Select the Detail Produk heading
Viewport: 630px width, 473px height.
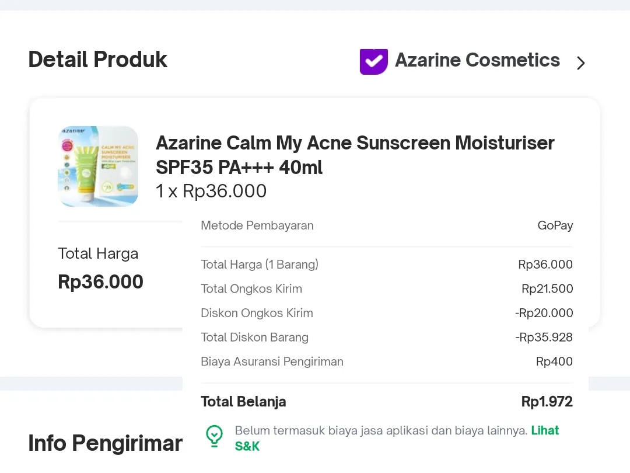(97, 60)
